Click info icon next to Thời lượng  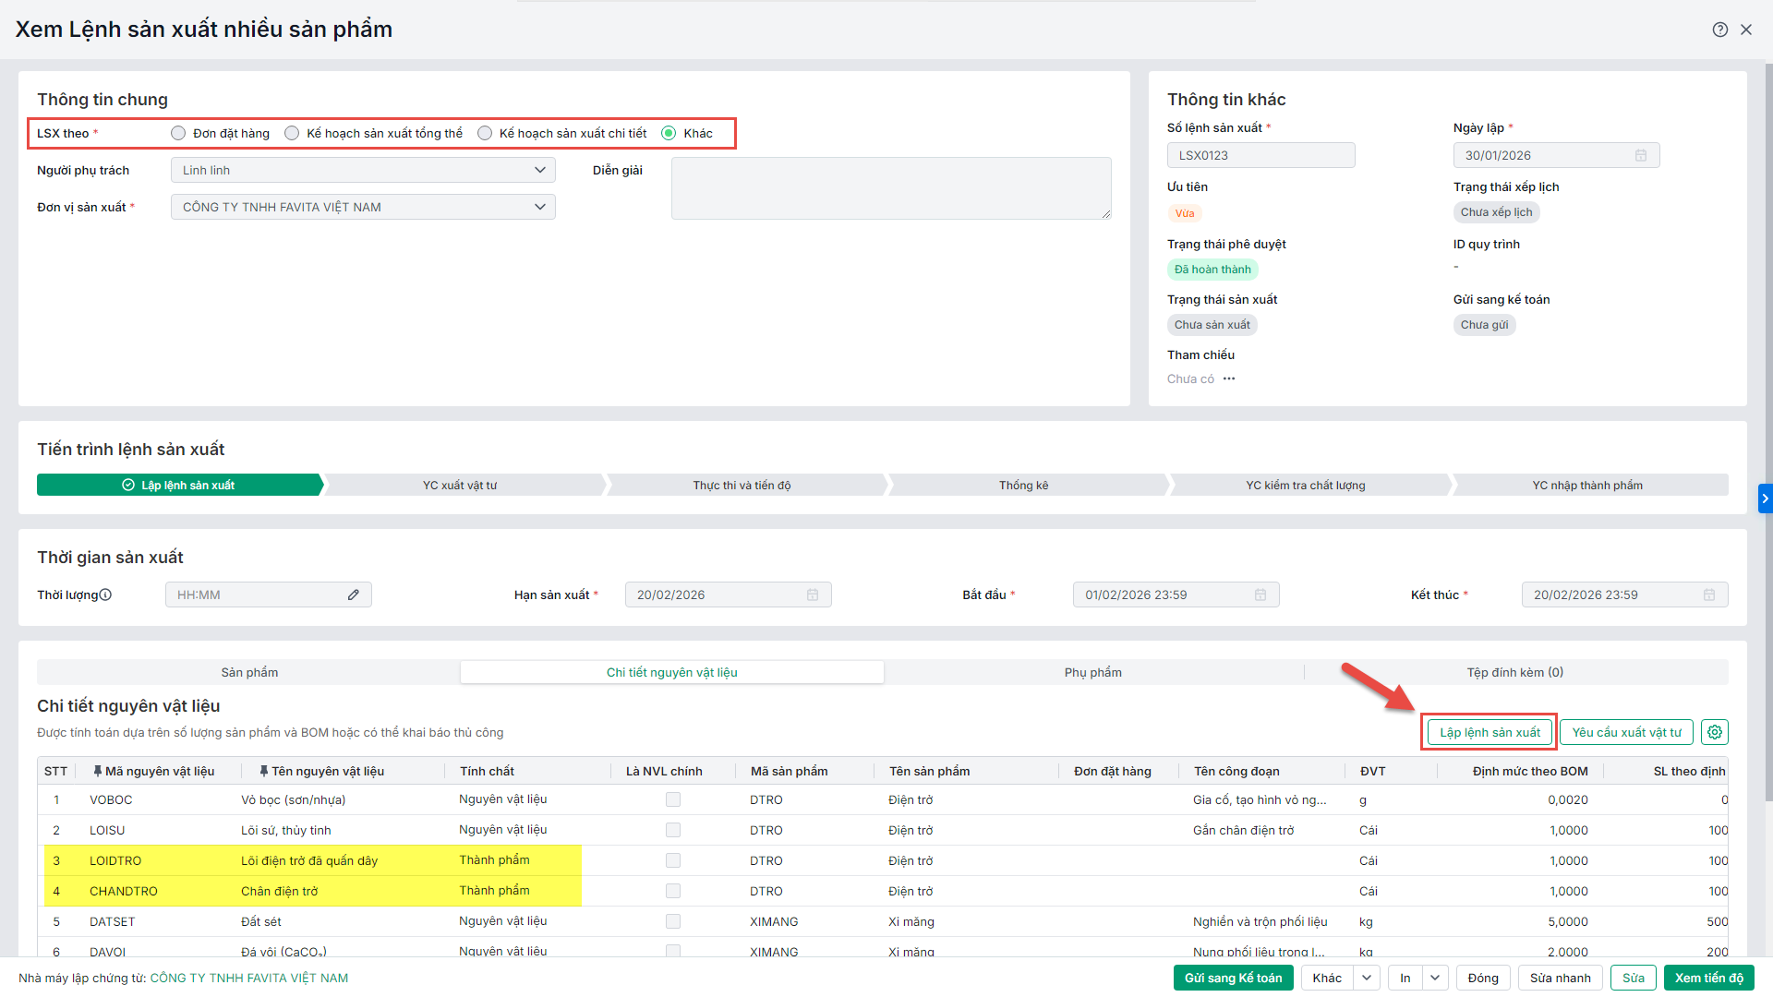point(105,595)
